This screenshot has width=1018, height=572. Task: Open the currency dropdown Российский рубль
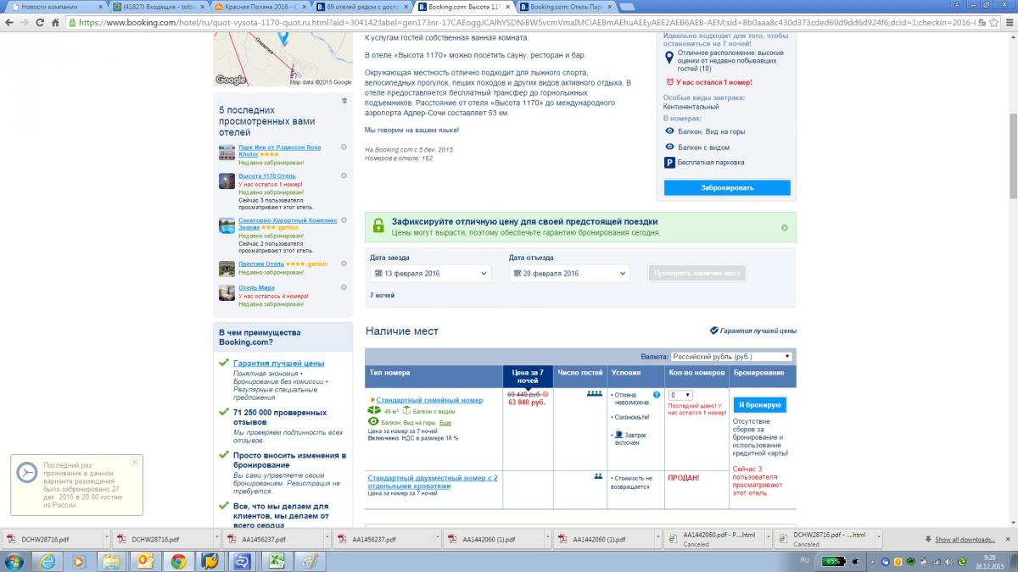click(x=731, y=357)
